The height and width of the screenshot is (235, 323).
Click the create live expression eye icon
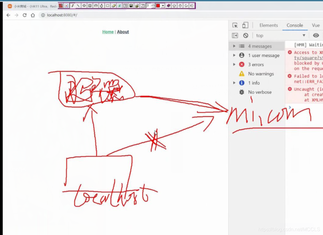[316, 36]
